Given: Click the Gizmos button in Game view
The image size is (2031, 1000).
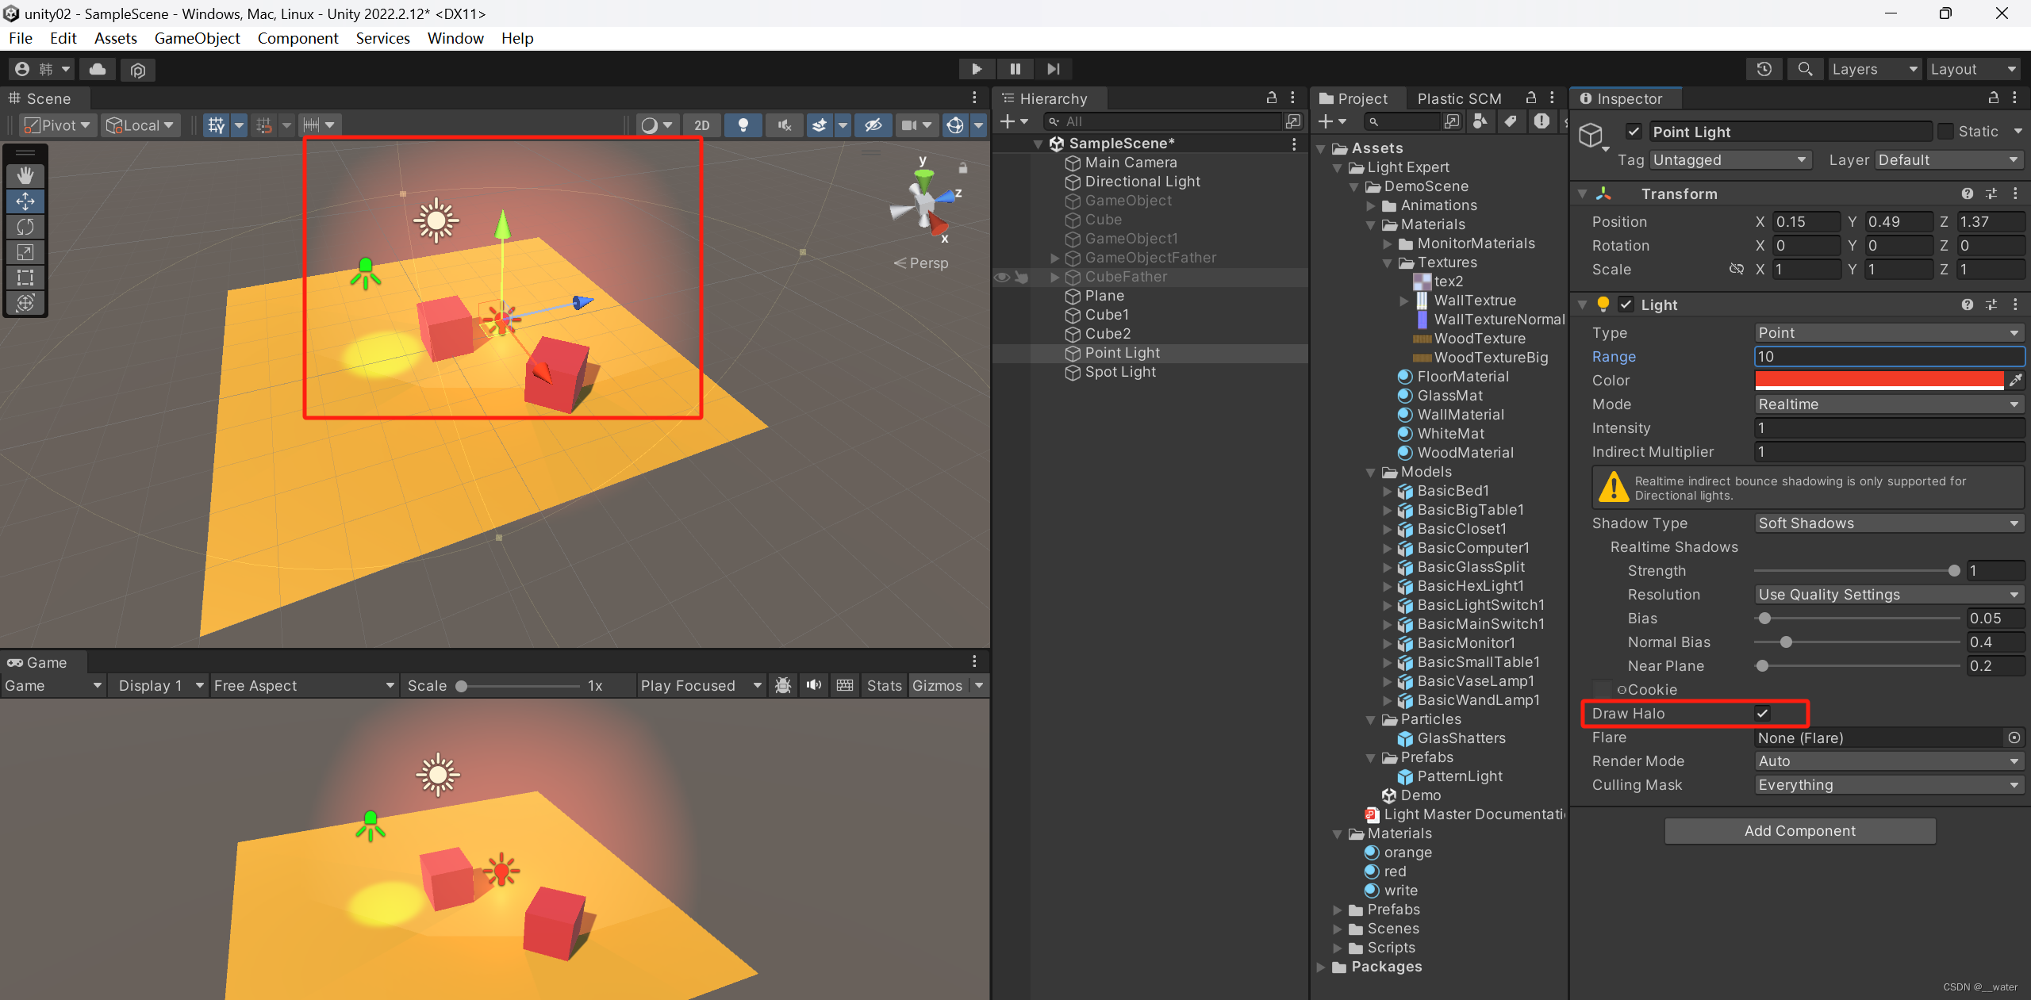Looking at the screenshot, I should pyautogui.click(x=937, y=685).
